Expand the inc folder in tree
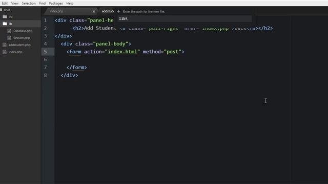The height and width of the screenshot is (184, 328). click(x=10, y=17)
